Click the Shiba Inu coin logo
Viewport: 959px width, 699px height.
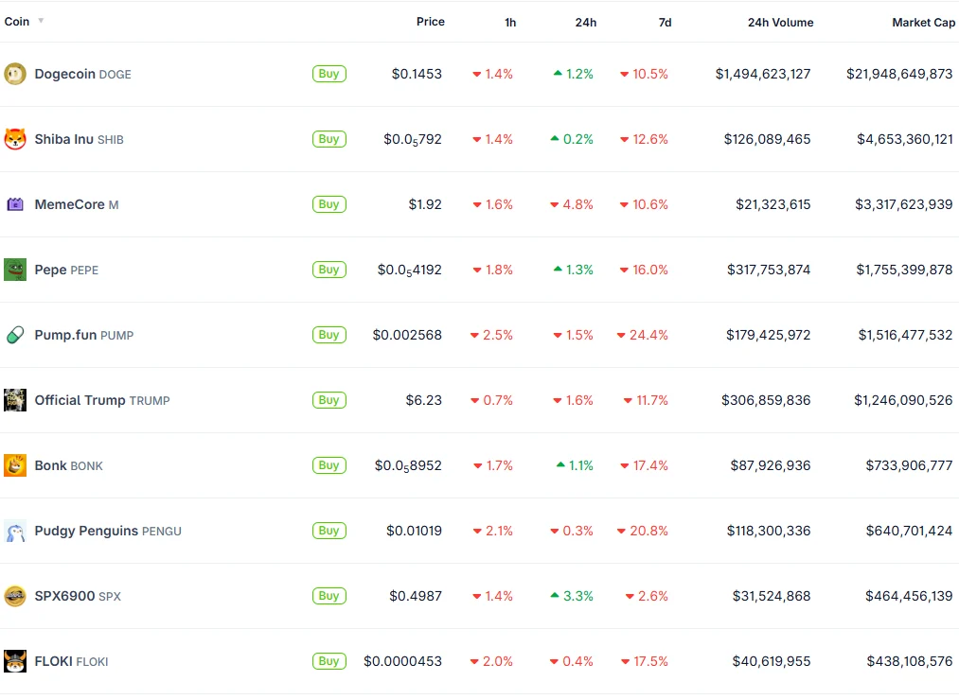point(15,139)
